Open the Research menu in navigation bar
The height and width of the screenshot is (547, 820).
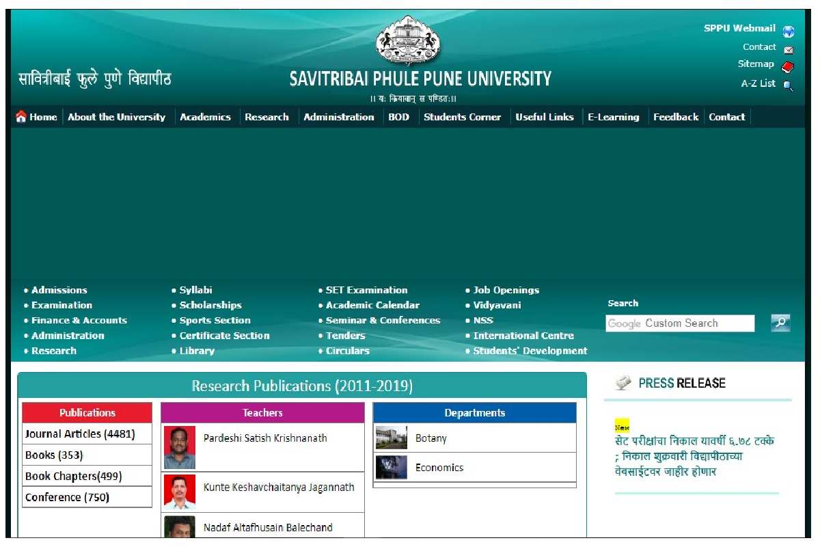(266, 117)
